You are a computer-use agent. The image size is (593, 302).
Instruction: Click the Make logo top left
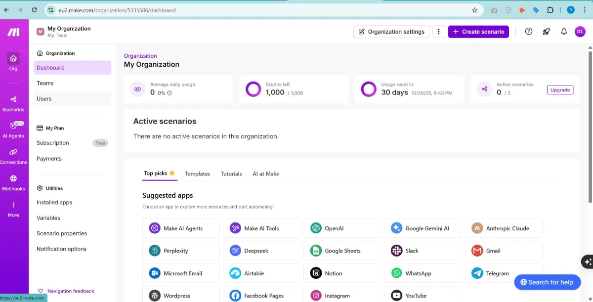[x=13, y=32]
